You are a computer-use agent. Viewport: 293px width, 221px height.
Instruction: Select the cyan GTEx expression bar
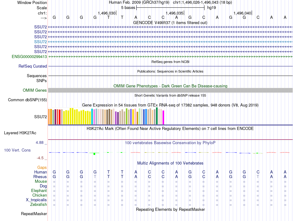[x=93, y=117]
